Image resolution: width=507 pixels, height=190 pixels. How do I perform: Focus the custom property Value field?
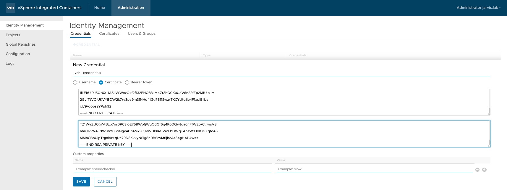[375, 169]
